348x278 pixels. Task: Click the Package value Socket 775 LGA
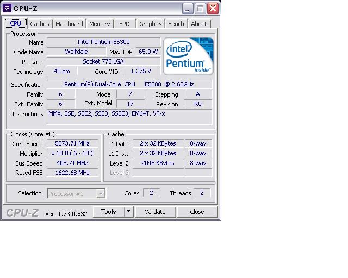(104, 61)
